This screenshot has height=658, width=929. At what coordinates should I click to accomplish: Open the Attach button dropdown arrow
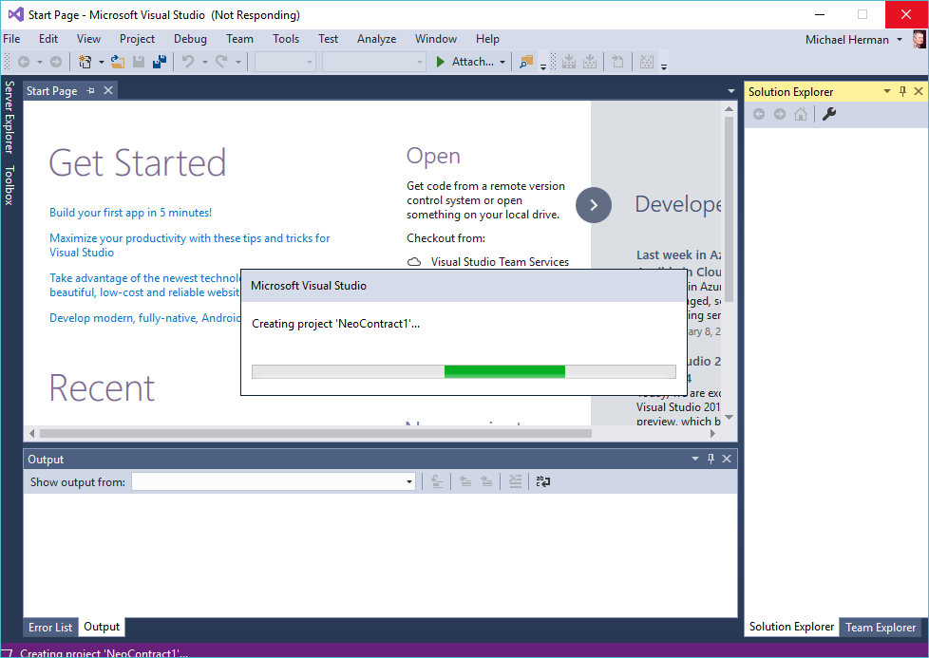(502, 62)
